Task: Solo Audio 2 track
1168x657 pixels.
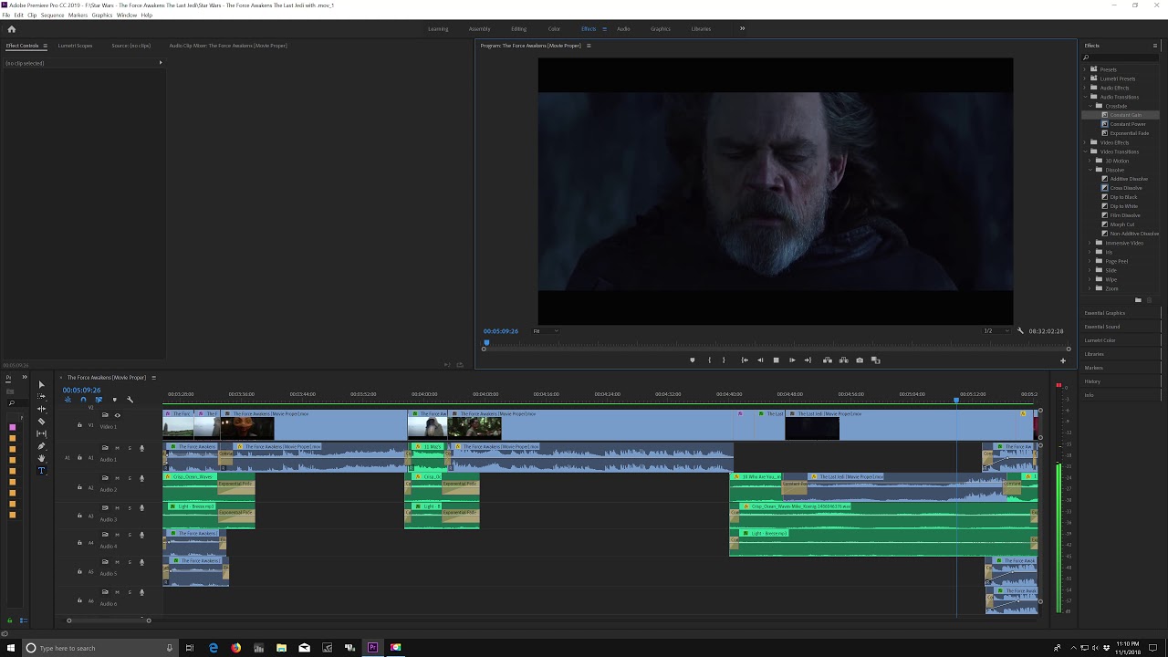Action: (x=129, y=477)
